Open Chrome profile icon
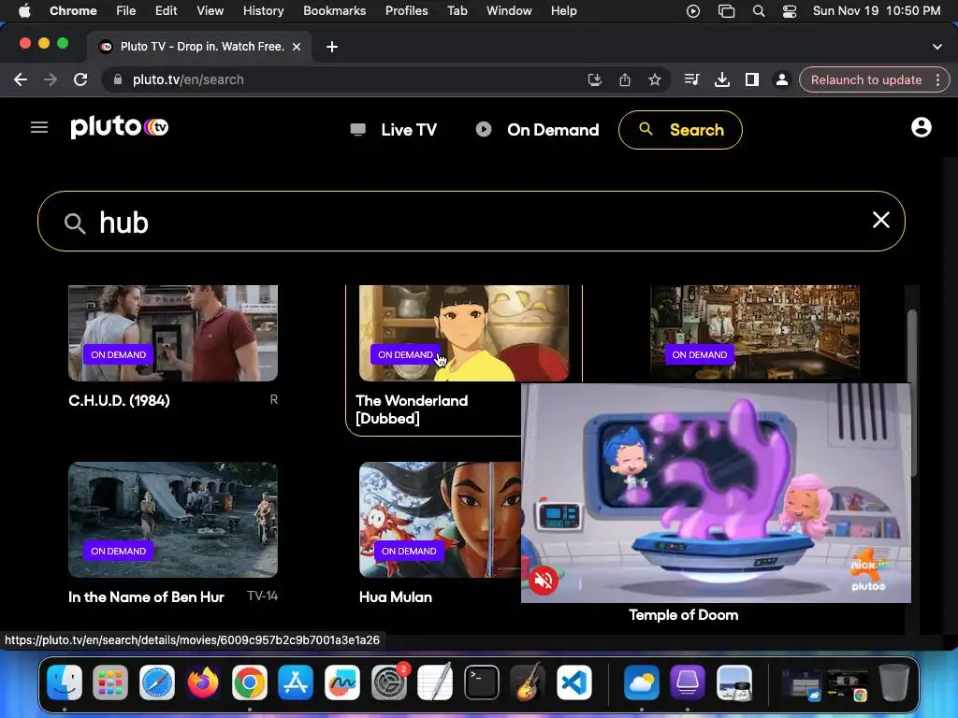This screenshot has height=718, width=958. click(x=781, y=79)
